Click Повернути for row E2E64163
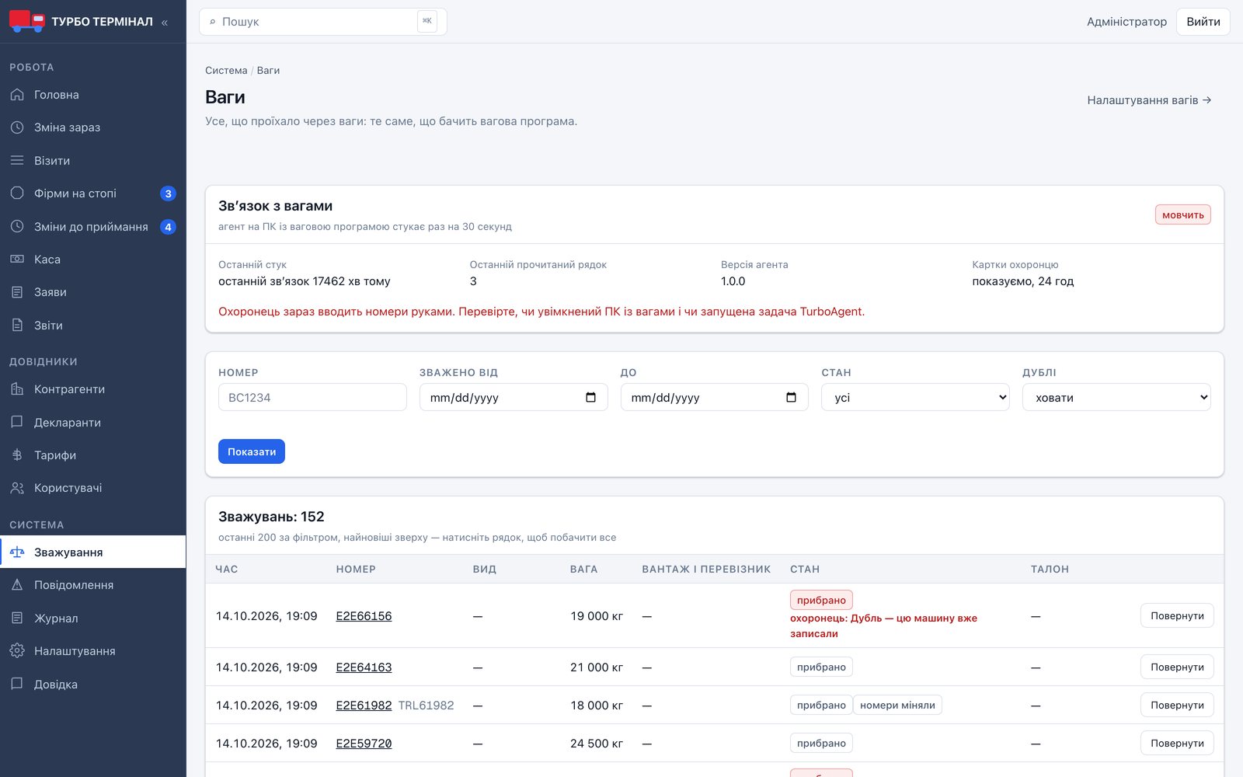The image size is (1243, 777). coord(1177,667)
